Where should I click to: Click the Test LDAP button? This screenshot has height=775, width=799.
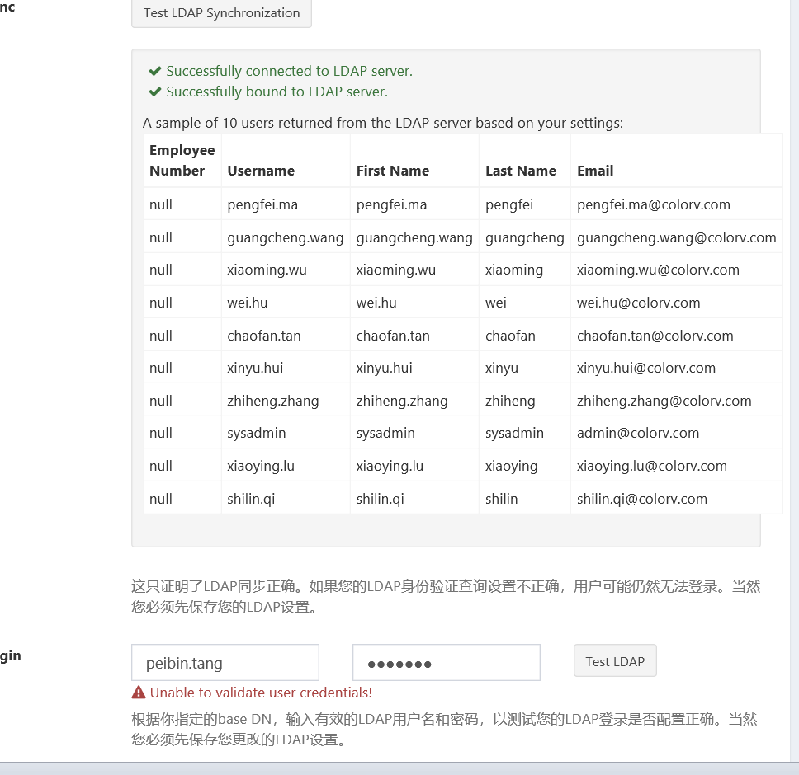coord(615,661)
